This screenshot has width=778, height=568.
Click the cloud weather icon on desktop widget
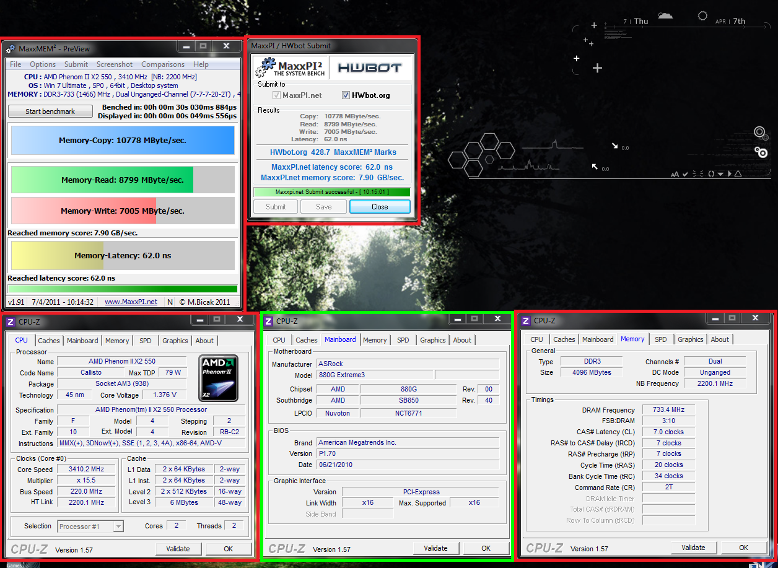pos(665,15)
